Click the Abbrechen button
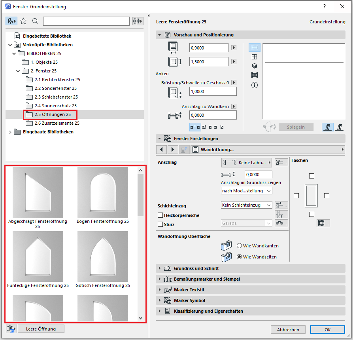This screenshot has height=340, width=353. coord(288,330)
